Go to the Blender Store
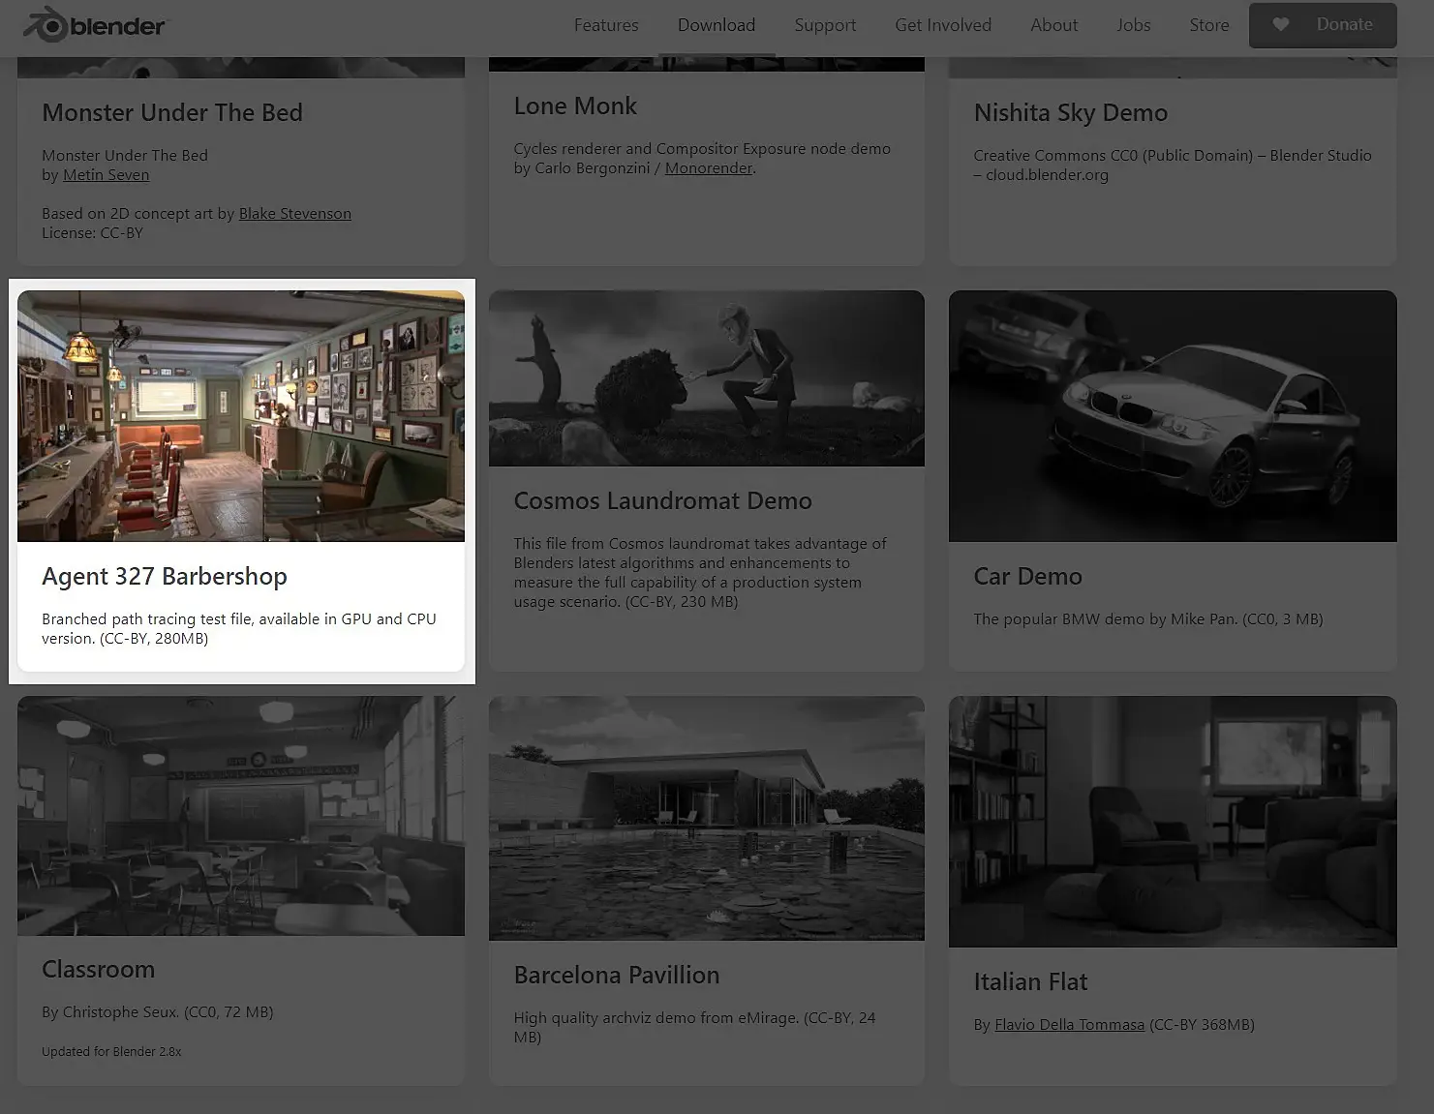1434x1114 pixels. click(1209, 25)
